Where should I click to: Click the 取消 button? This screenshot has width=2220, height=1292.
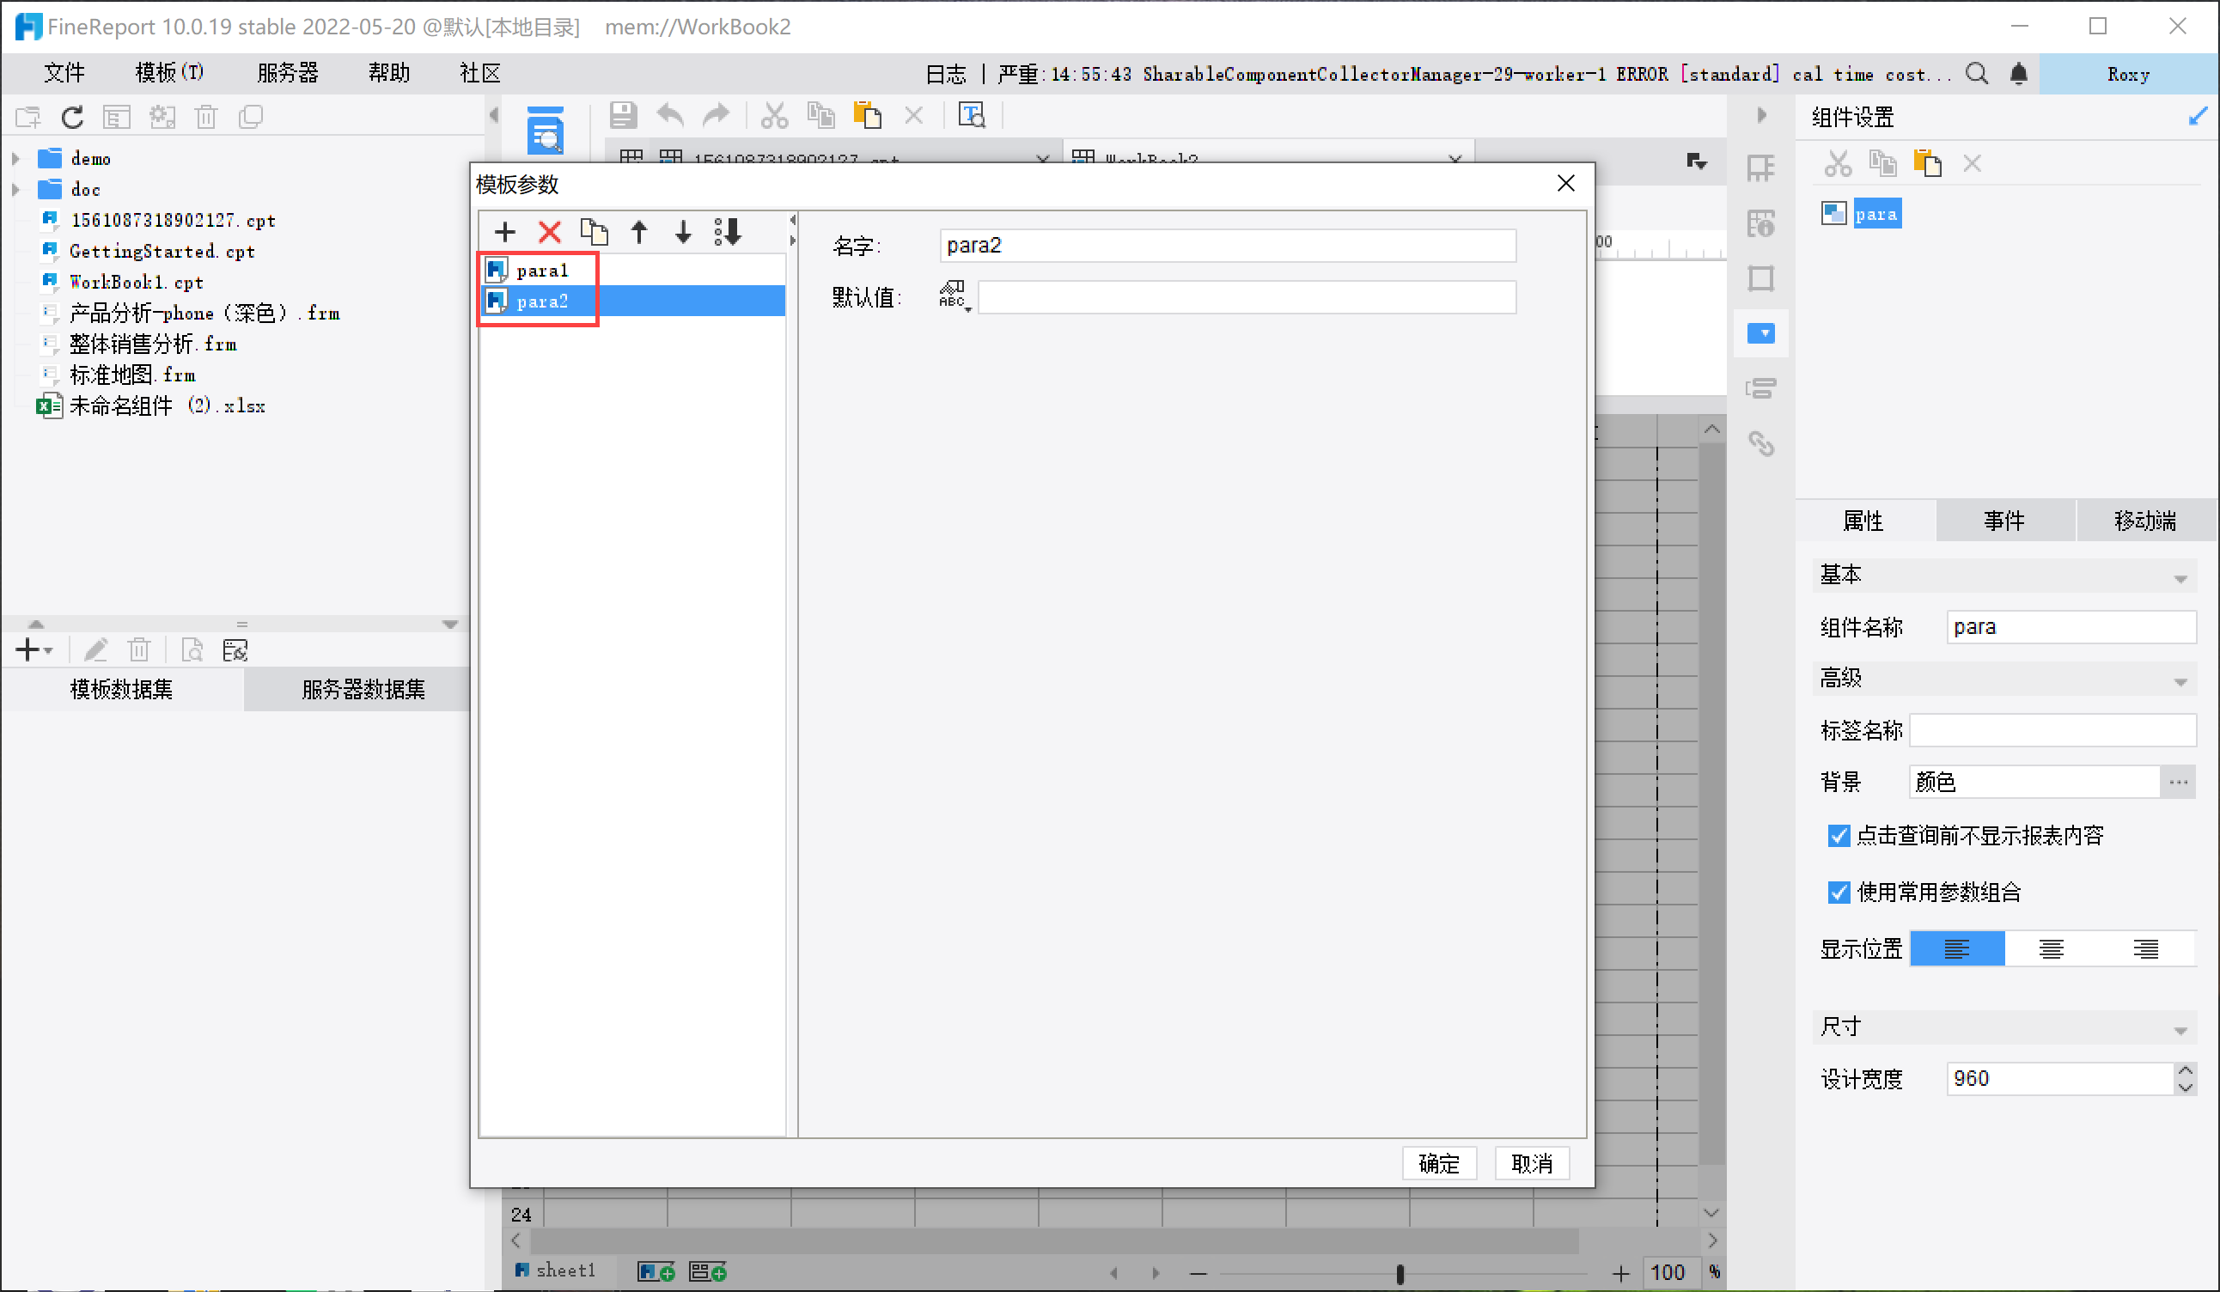click(1531, 1163)
